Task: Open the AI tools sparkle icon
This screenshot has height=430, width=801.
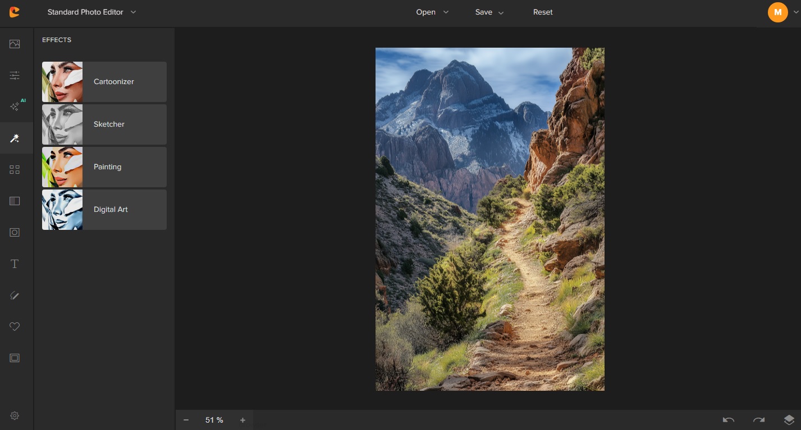Action: point(15,107)
